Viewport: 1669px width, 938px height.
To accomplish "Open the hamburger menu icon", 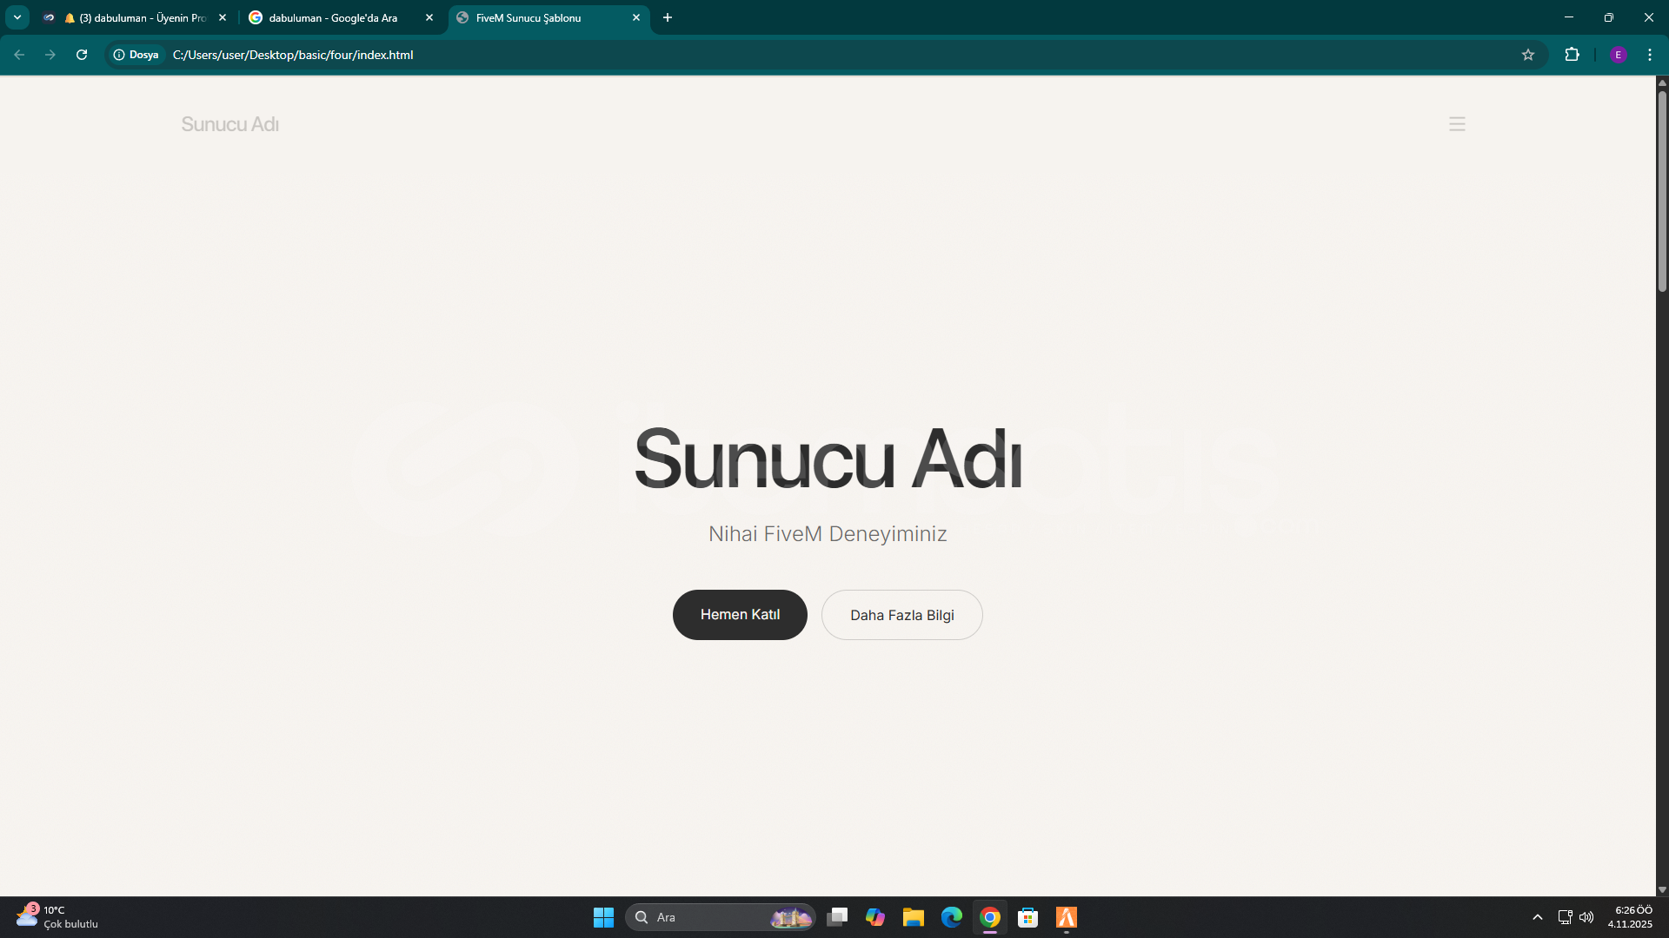I will pyautogui.click(x=1457, y=124).
